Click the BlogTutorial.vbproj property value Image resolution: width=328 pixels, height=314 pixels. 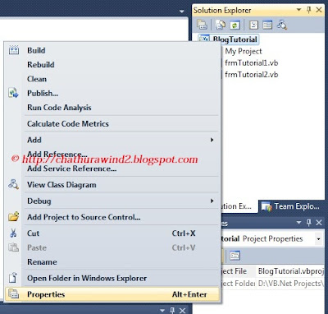[290, 271]
